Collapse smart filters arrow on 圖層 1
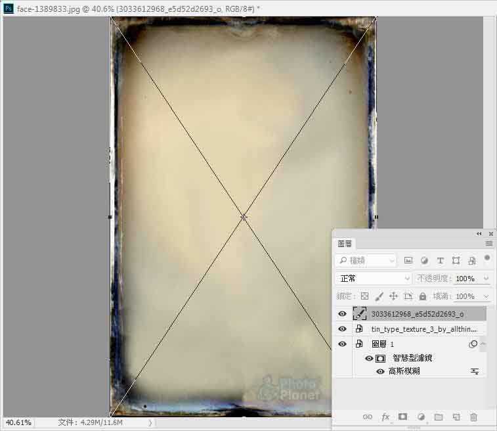 [x=483, y=344]
